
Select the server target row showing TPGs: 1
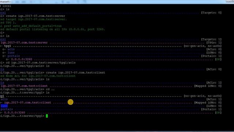111,43
